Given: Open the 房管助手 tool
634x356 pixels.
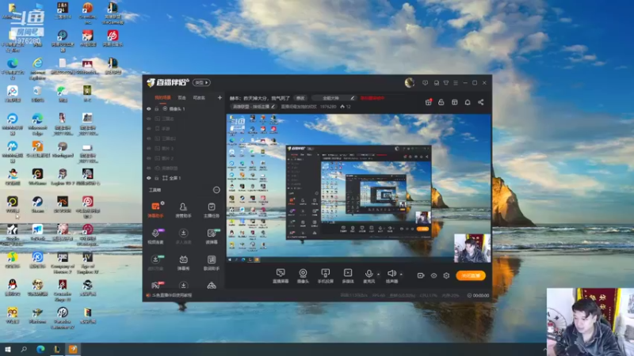Looking at the screenshot, I should click(183, 210).
